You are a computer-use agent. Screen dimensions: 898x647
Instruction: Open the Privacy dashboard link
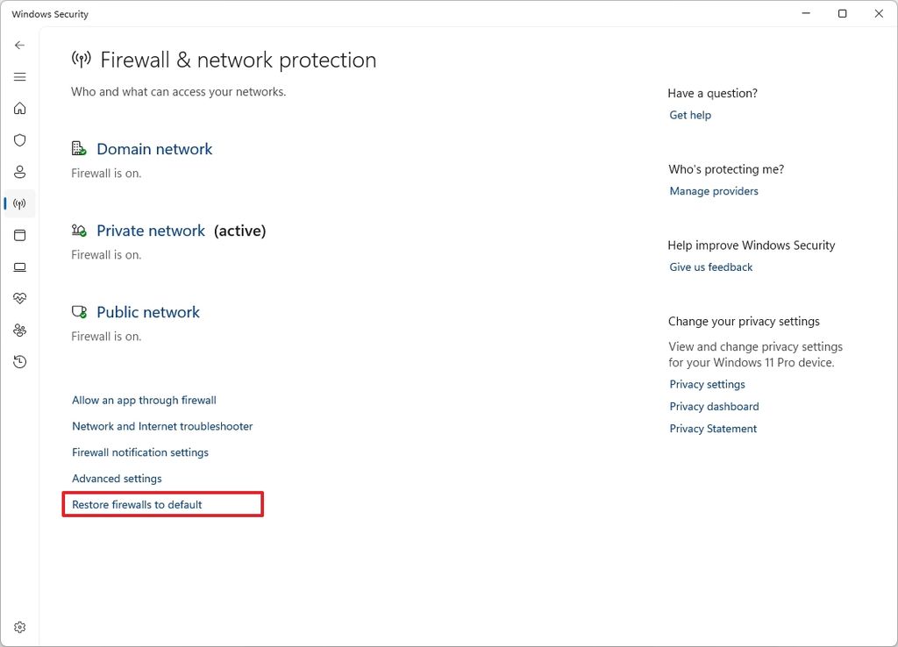714,406
